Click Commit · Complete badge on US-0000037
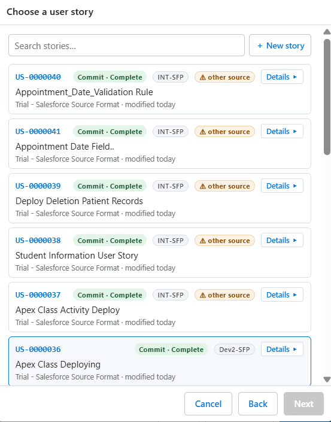The image size is (331, 422). [110, 295]
